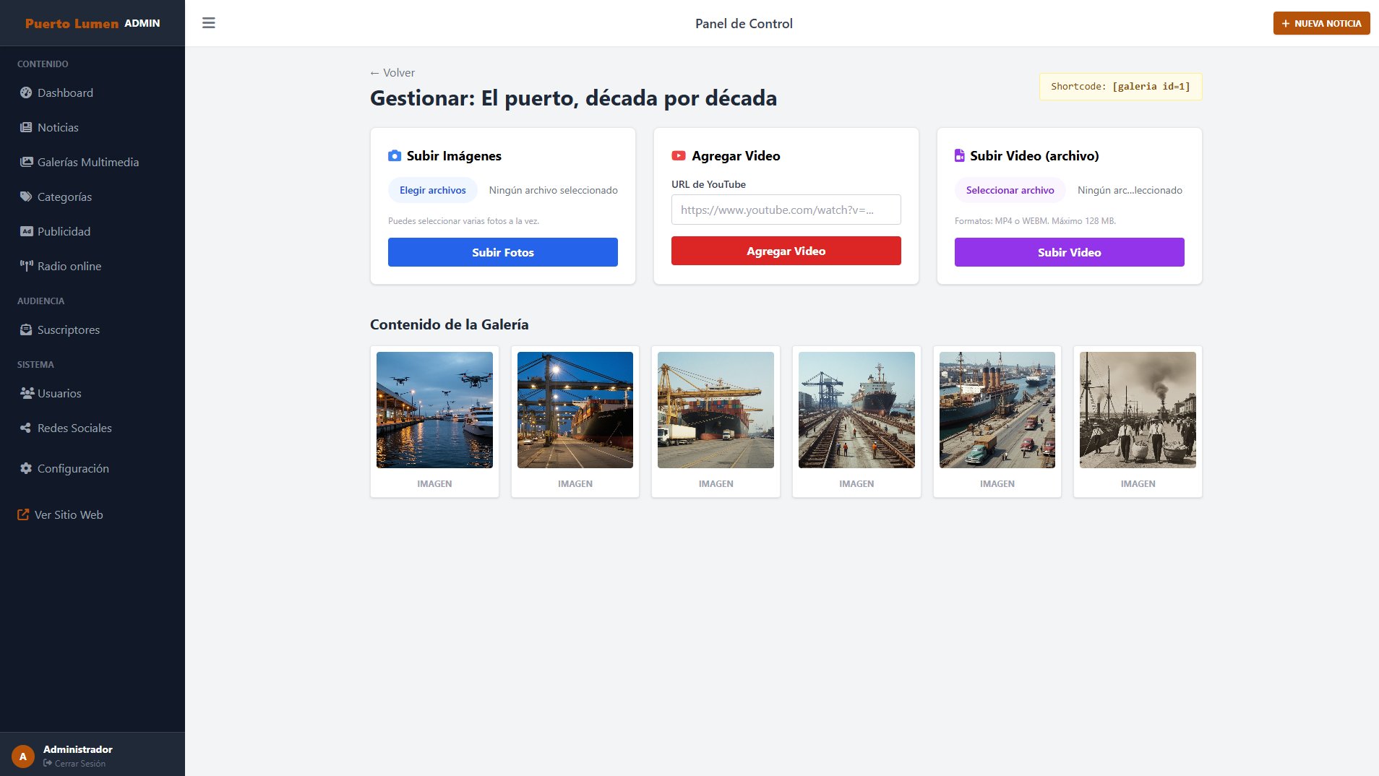Click the red Agregar Video button

click(786, 251)
